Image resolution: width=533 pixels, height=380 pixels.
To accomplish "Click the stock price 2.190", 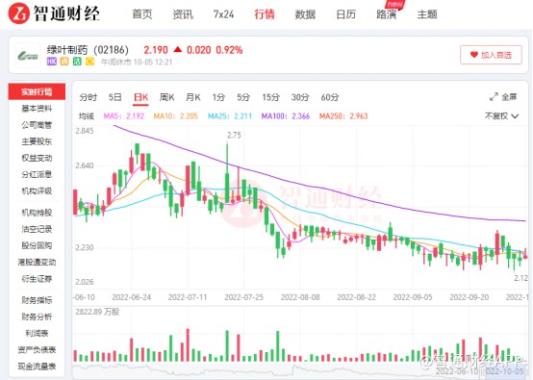I will [156, 50].
